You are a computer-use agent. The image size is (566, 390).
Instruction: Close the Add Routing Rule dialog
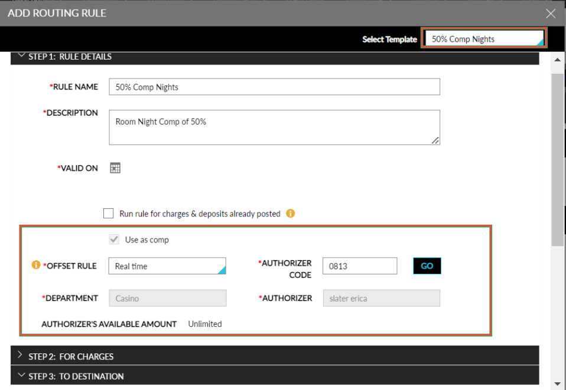pyautogui.click(x=550, y=13)
